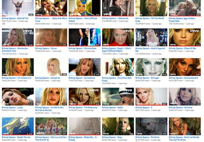Open Britney Spears - Oops!...I Did It Again link
Viewport: 204px width, 142px height.
tap(116, 50)
